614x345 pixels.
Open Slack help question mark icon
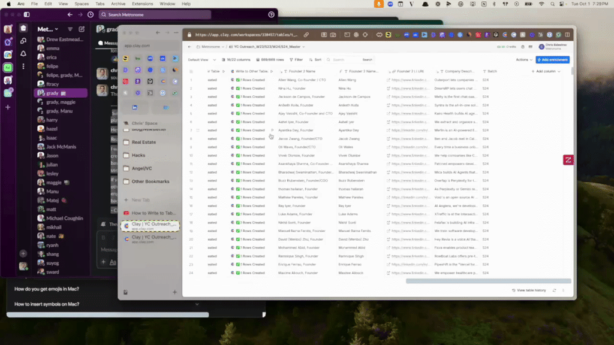point(272,14)
